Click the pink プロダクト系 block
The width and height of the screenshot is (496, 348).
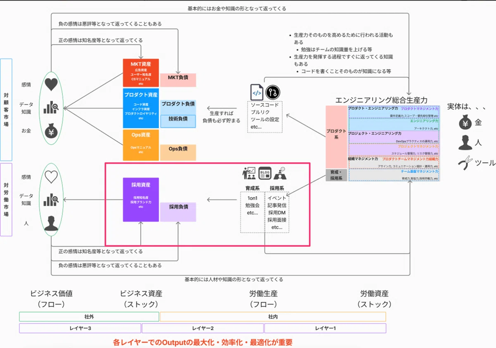point(336,137)
